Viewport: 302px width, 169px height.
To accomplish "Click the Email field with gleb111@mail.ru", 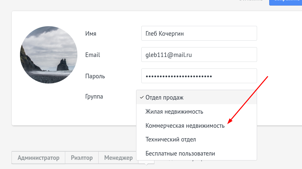I will pos(199,55).
